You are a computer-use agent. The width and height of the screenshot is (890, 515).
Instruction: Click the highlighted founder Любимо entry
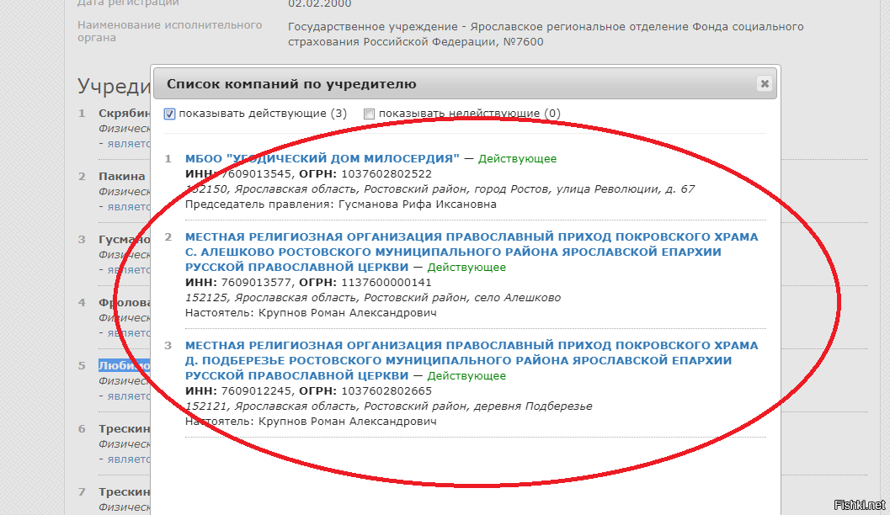click(x=125, y=366)
